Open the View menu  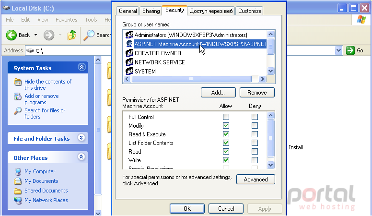[x=43, y=20]
